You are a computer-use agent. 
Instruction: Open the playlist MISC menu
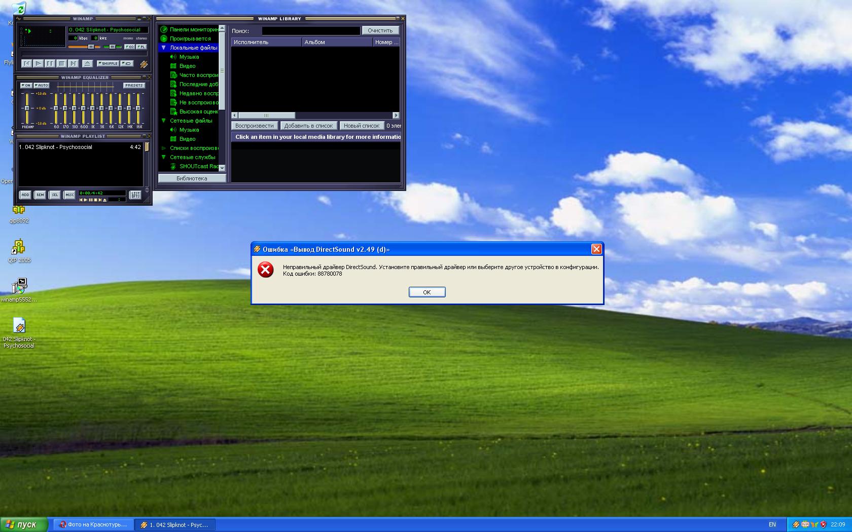coord(69,195)
